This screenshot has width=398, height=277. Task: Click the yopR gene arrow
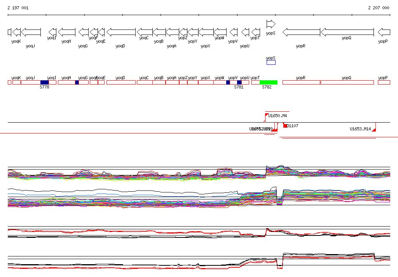[301, 32]
